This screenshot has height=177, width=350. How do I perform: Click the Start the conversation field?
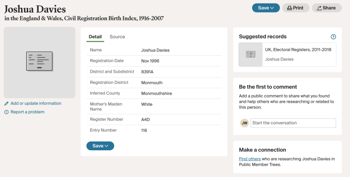pyautogui.click(x=293, y=123)
